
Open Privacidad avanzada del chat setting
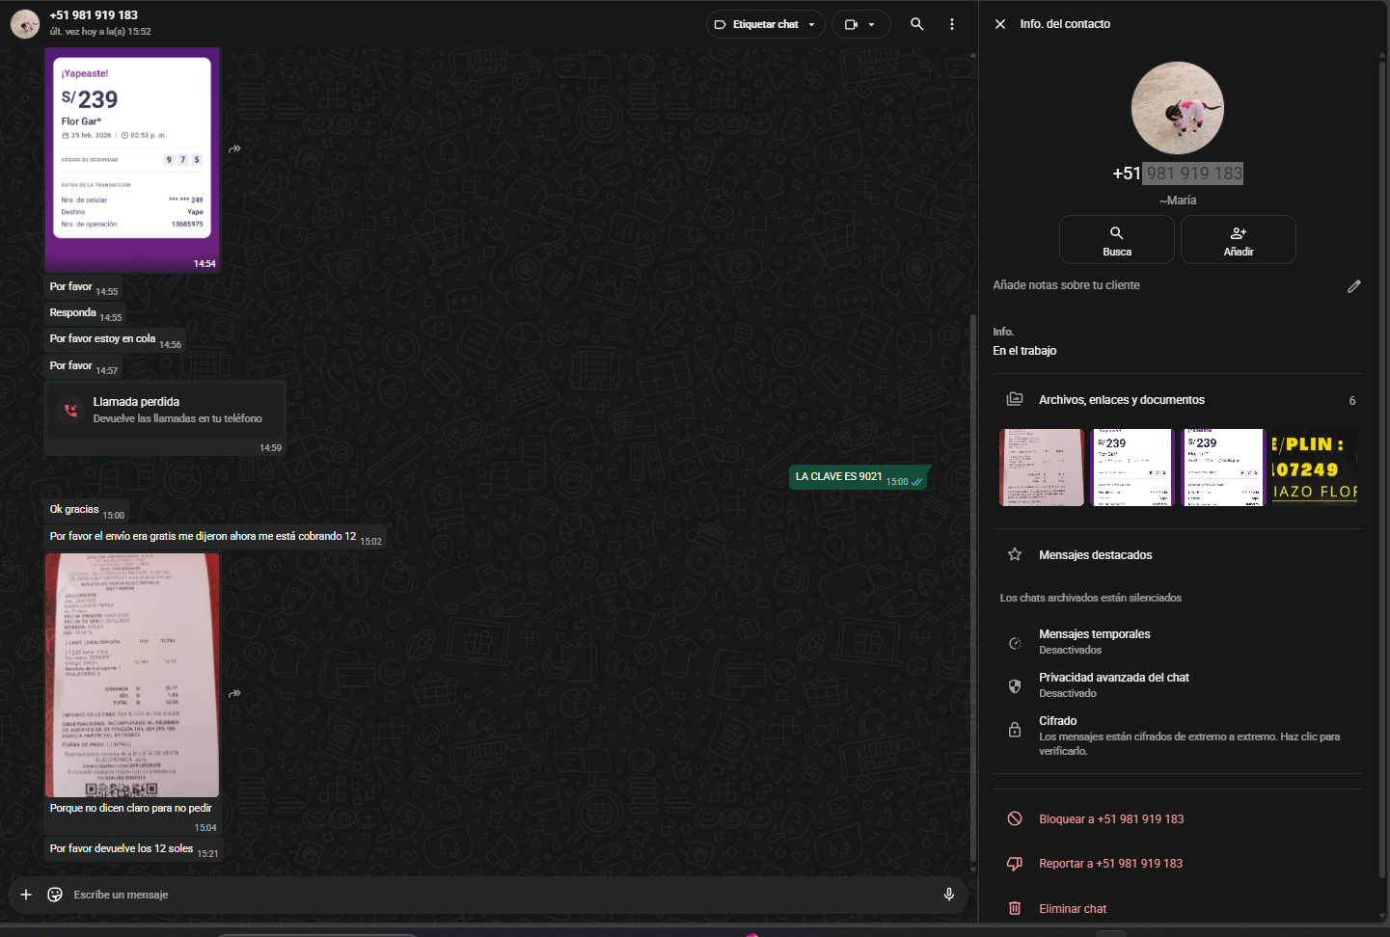(x=1113, y=684)
